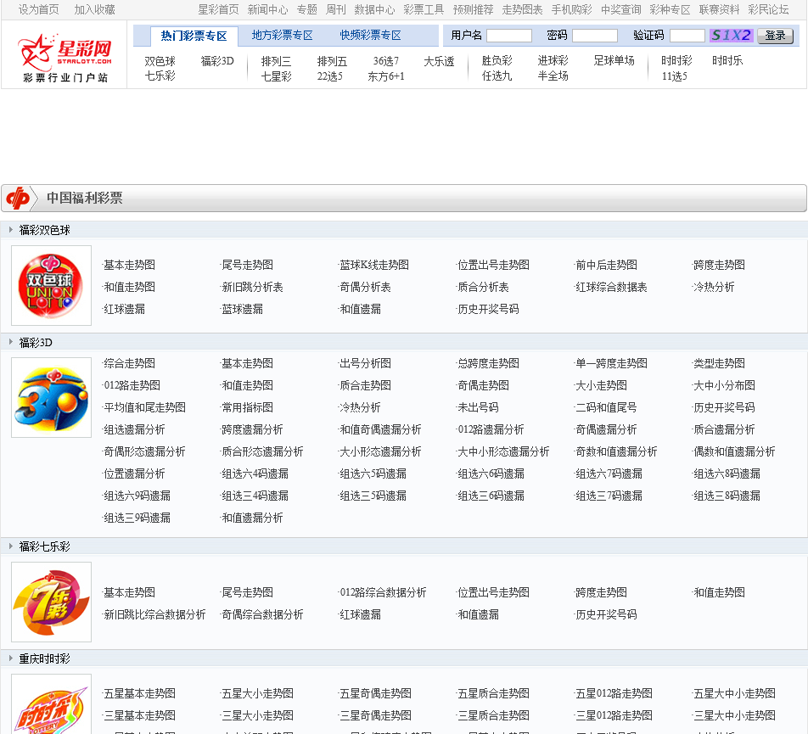Switch to the 快频彩票专区 tab
Image resolution: width=808 pixels, height=734 pixels.
370,35
